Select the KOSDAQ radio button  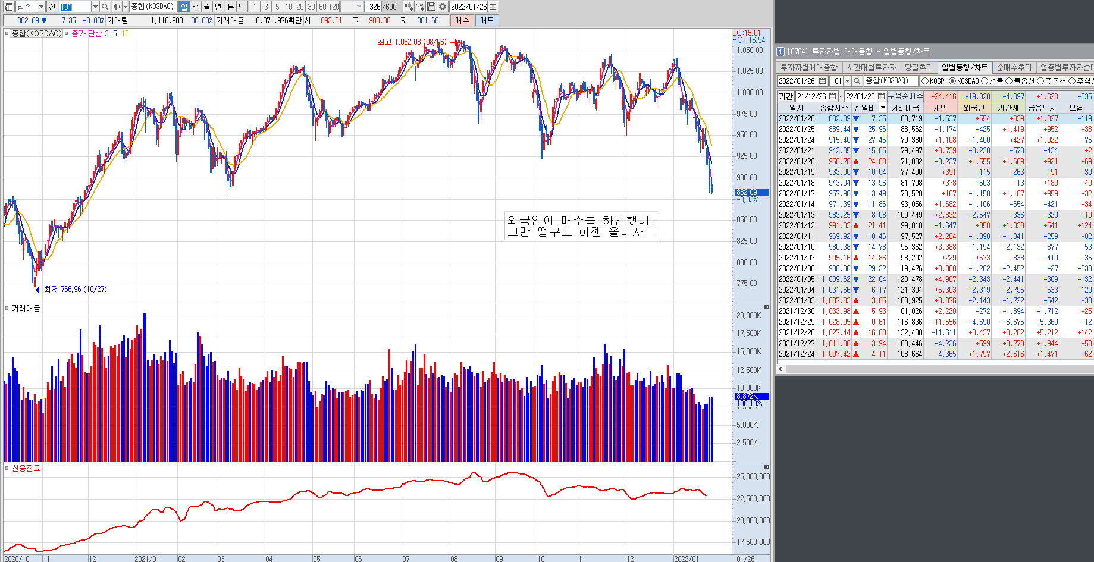[952, 81]
